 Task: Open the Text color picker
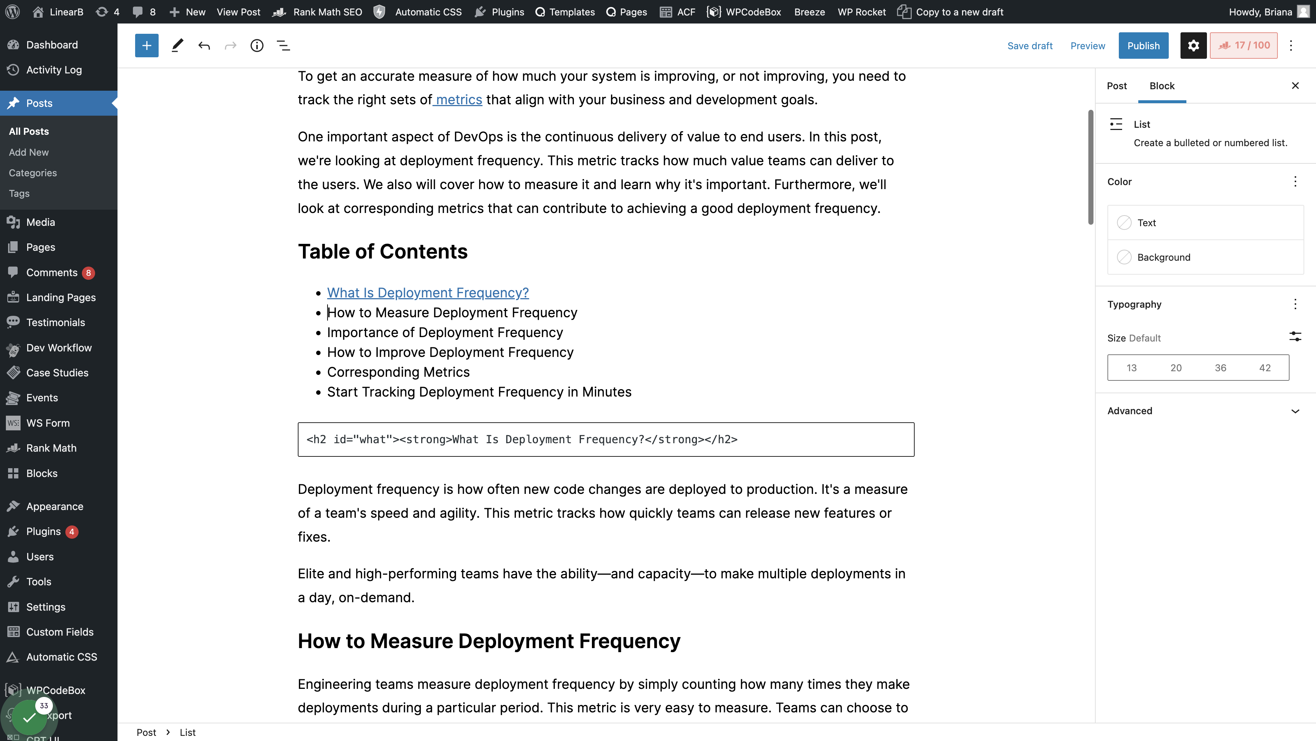[x=1205, y=223]
